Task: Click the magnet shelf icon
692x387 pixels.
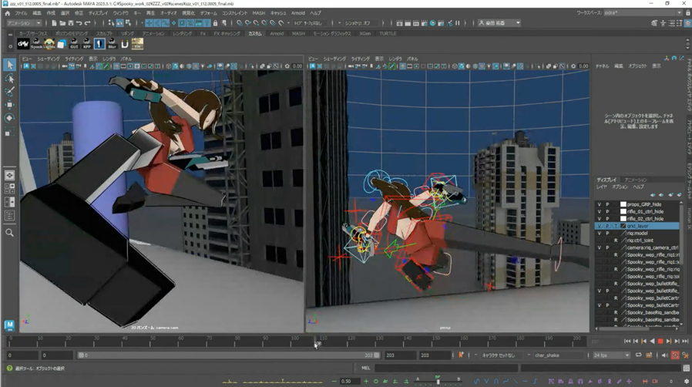Action: pyautogui.click(x=125, y=44)
